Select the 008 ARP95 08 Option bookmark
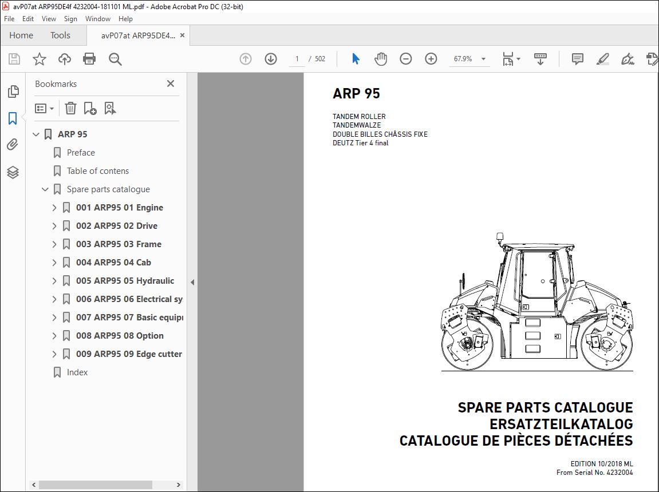 pyautogui.click(x=120, y=335)
